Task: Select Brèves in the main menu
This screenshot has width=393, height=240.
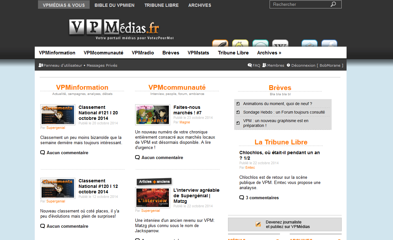Action: pyautogui.click(x=171, y=53)
